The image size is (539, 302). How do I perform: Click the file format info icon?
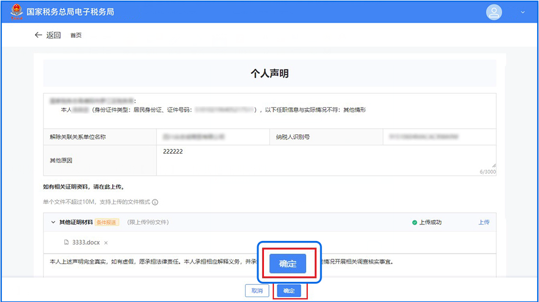(x=155, y=202)
